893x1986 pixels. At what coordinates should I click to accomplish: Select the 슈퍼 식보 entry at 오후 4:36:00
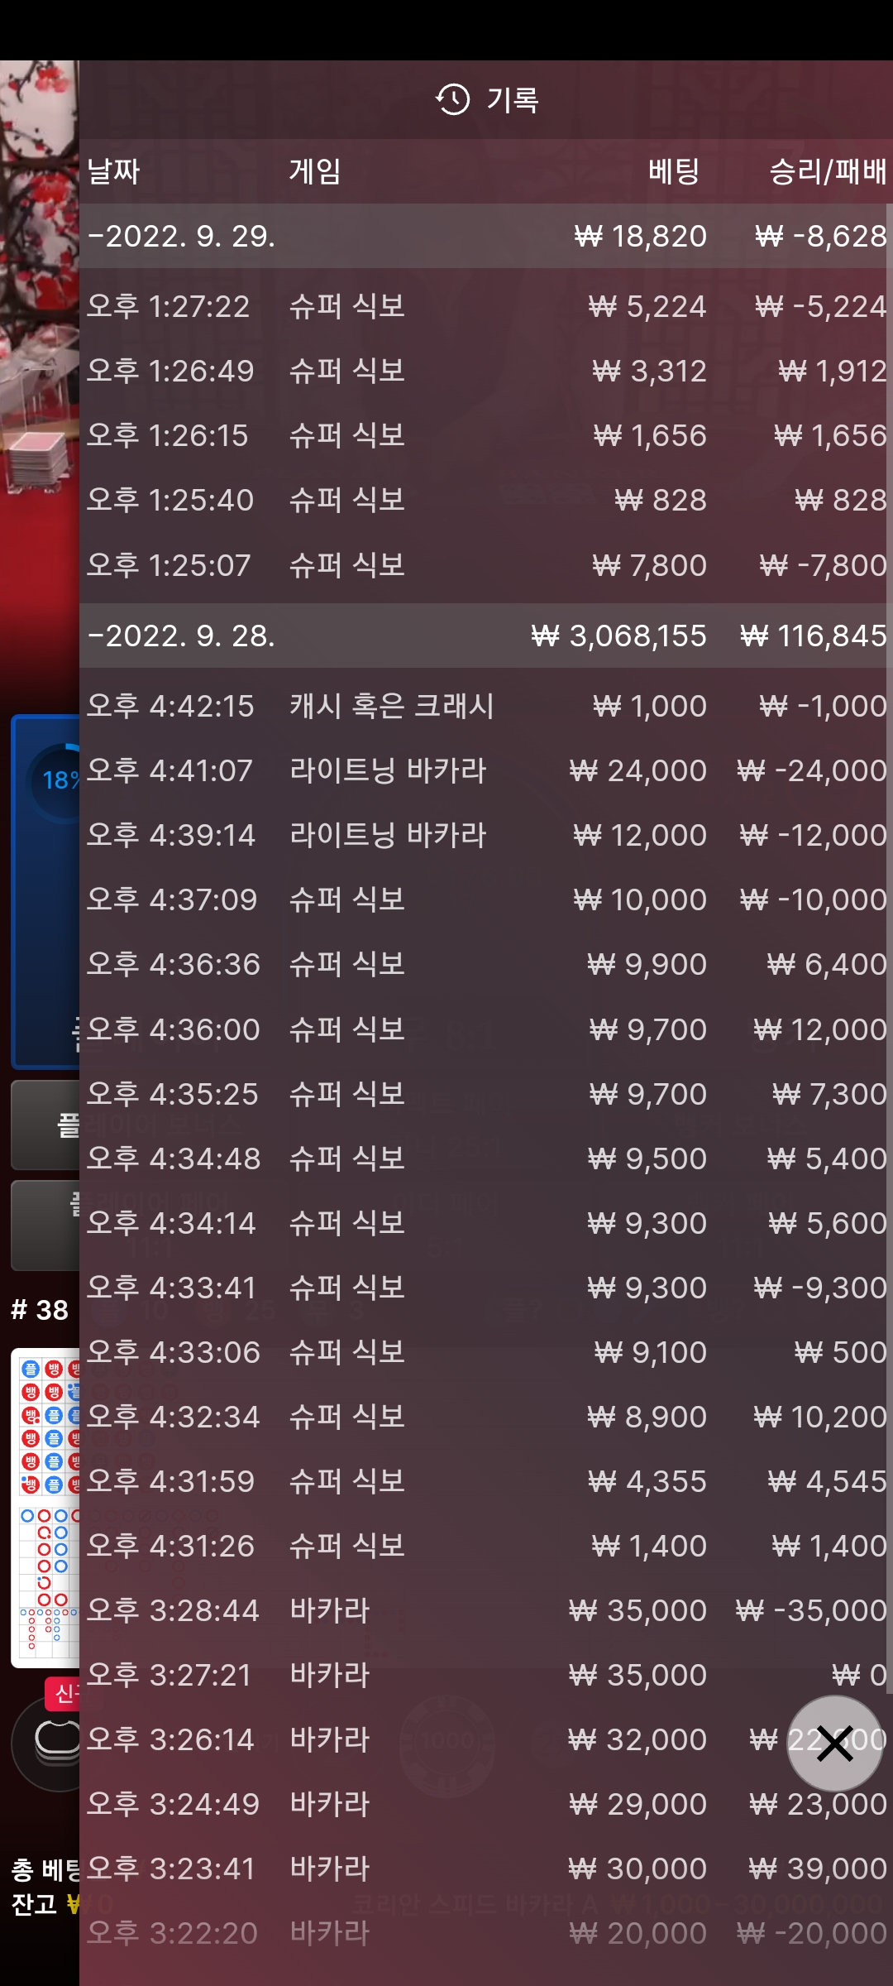pos(486,1029)
